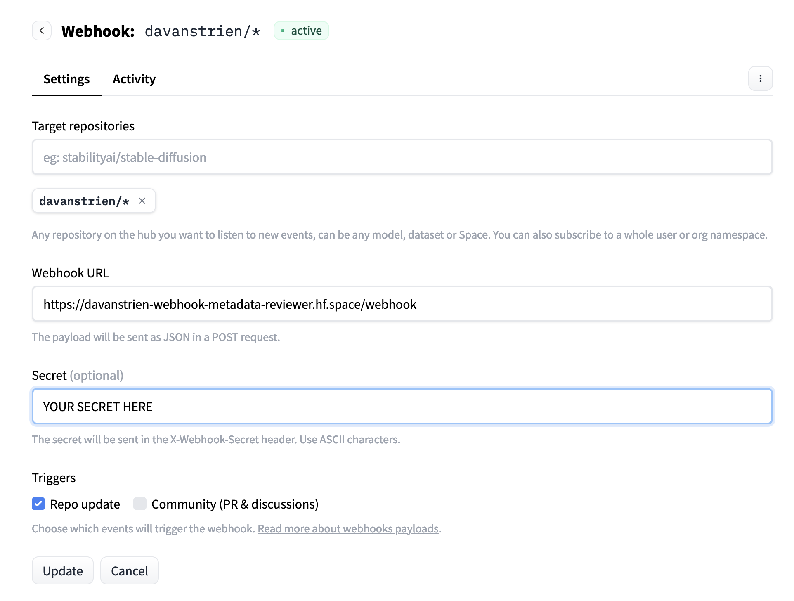
Task: Click the green dot inside the active badge
Action: coord(283,30)
